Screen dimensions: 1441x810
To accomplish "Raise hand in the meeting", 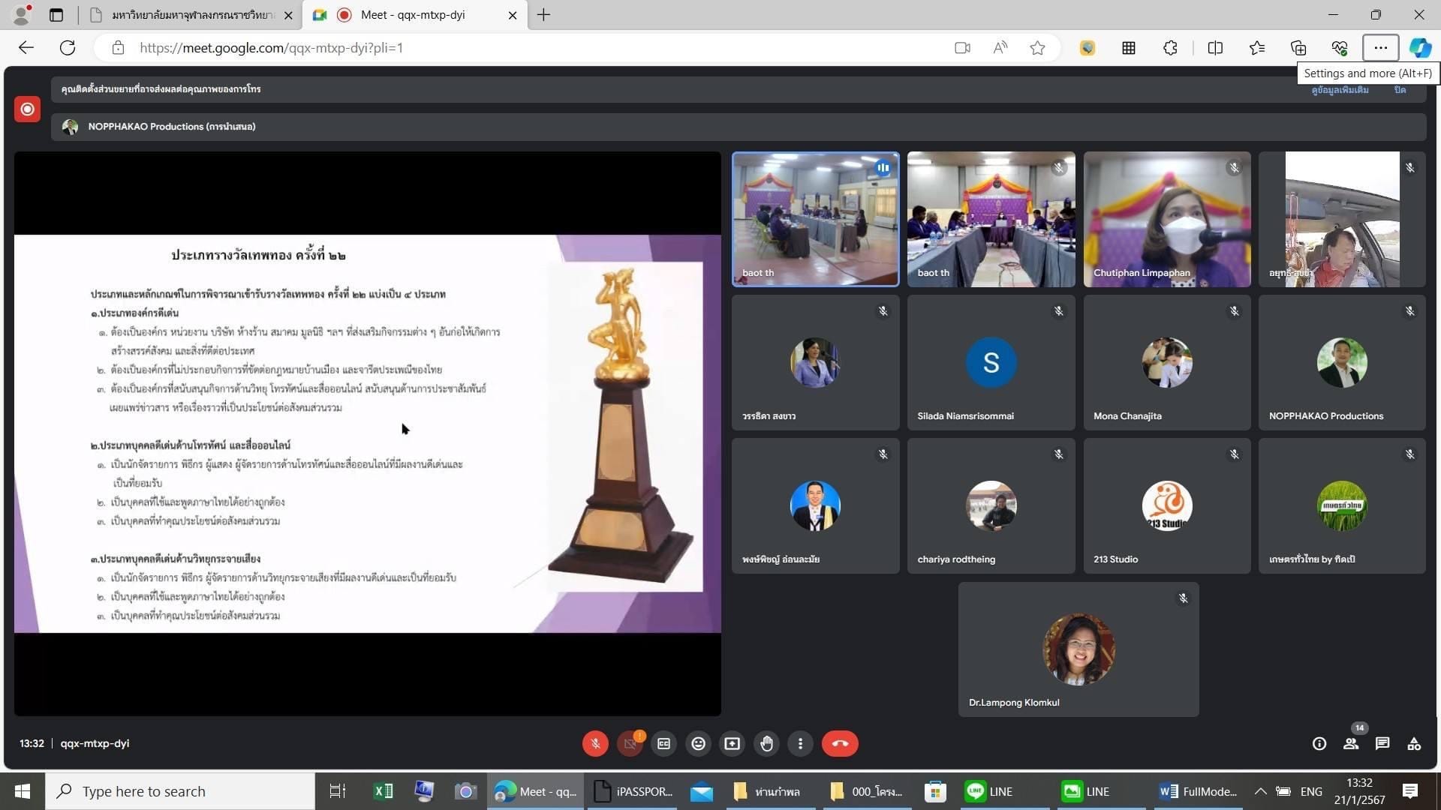I will (x=766, y=743).
